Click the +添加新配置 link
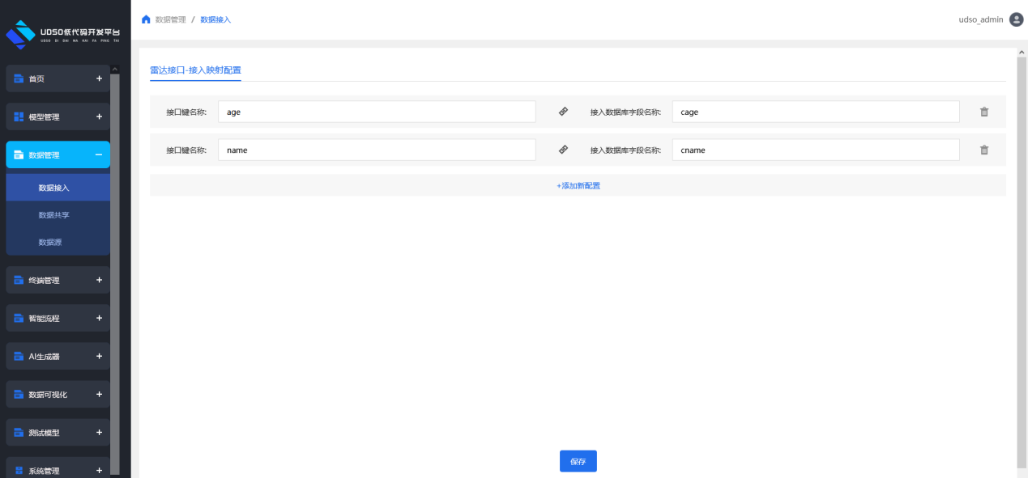Viewport: 1028px width, 478px height. [578, 185]
